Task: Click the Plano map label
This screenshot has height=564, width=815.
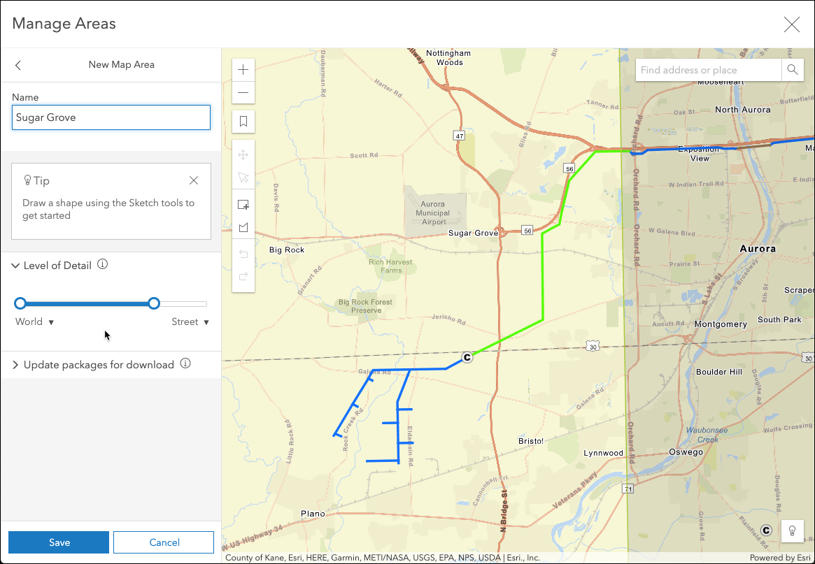Action: tap(313, 514)
